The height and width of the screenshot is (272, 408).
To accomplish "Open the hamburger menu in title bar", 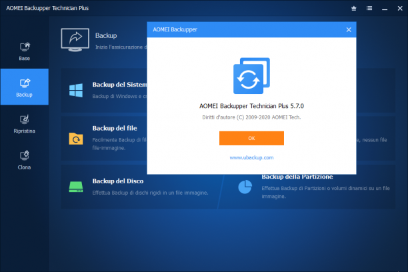I will (x=369, y=8).
